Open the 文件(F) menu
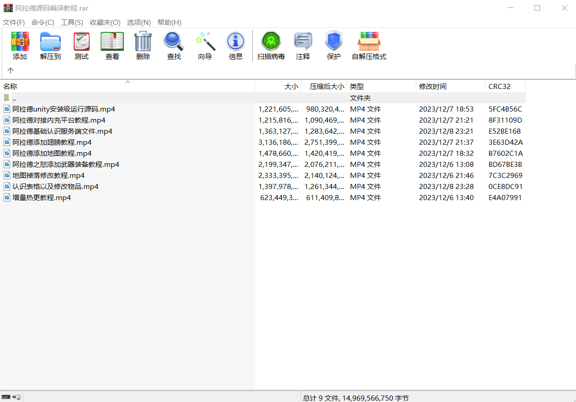Screen dimensions: 576x402 point(14,23)
